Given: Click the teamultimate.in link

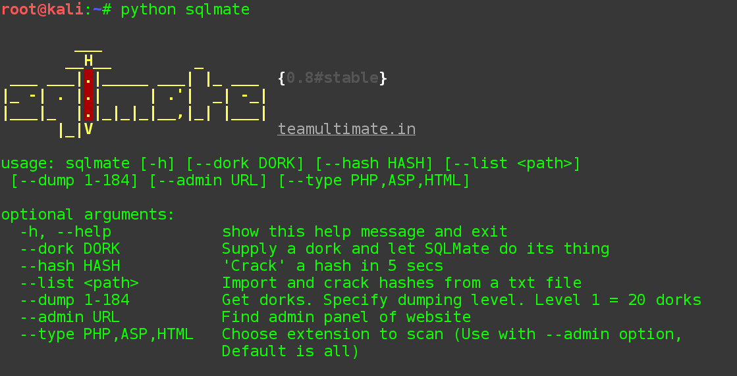Looking at the screenshot, I should [x=346, y=129].
